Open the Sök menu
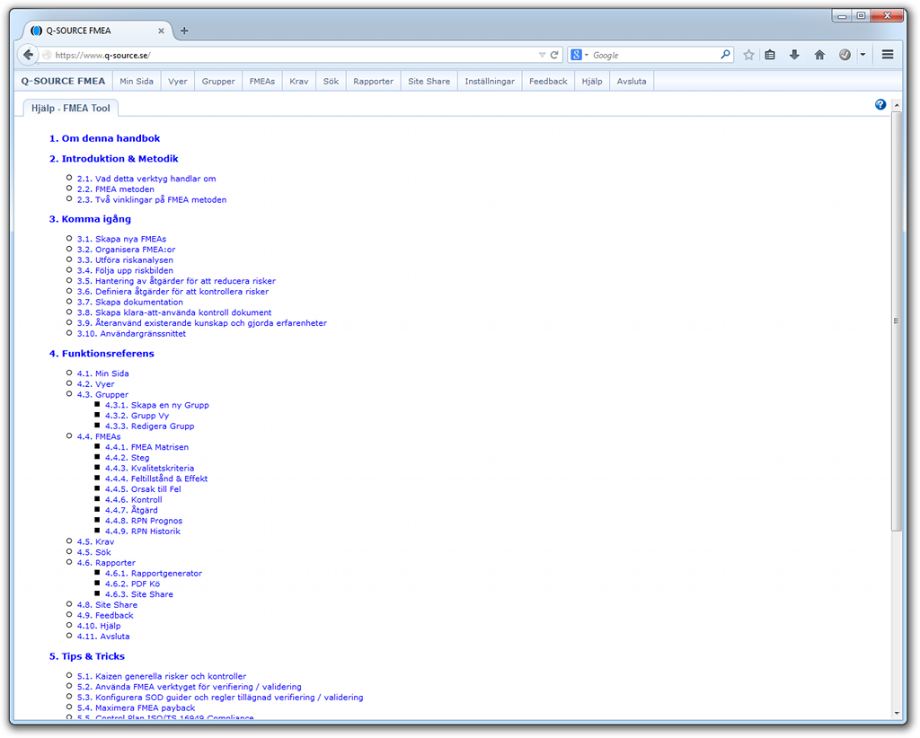This screenshot has height=738, width=920. coord(331,81)
